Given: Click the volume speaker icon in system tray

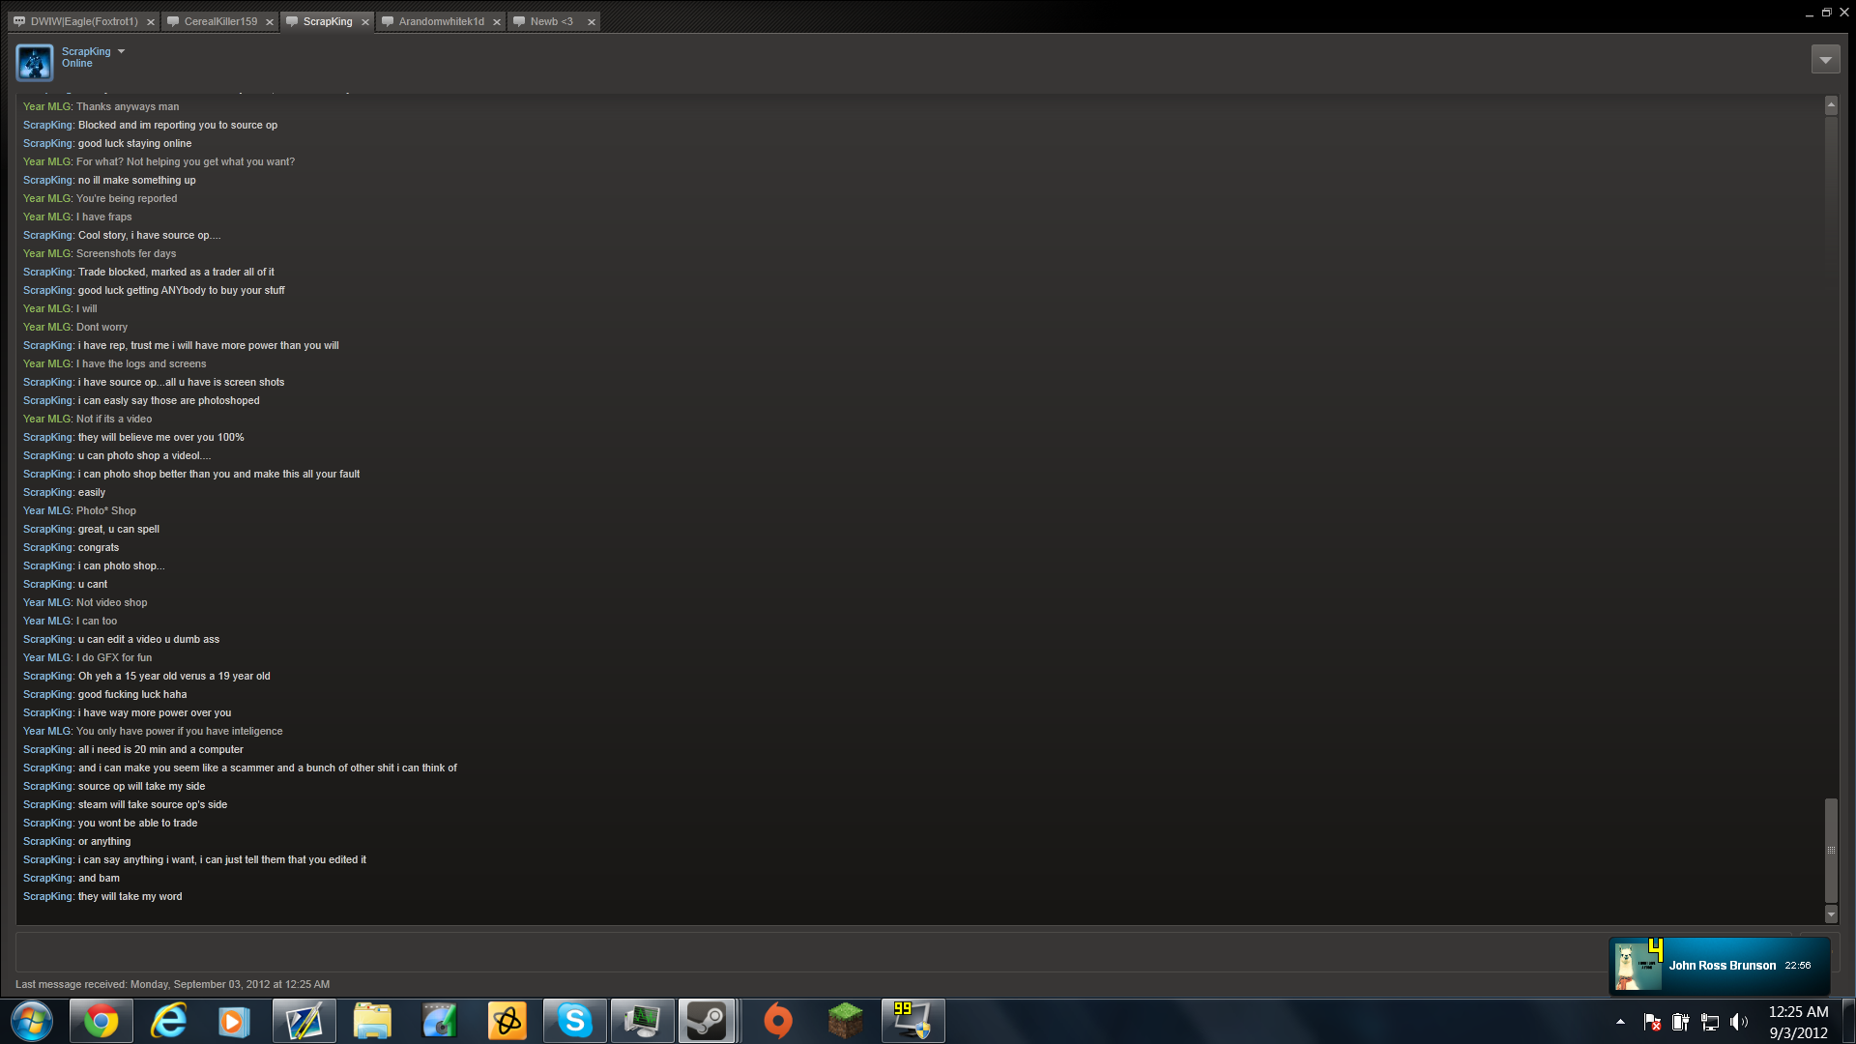Looking at the screenshot, I should [1739, 1022].
